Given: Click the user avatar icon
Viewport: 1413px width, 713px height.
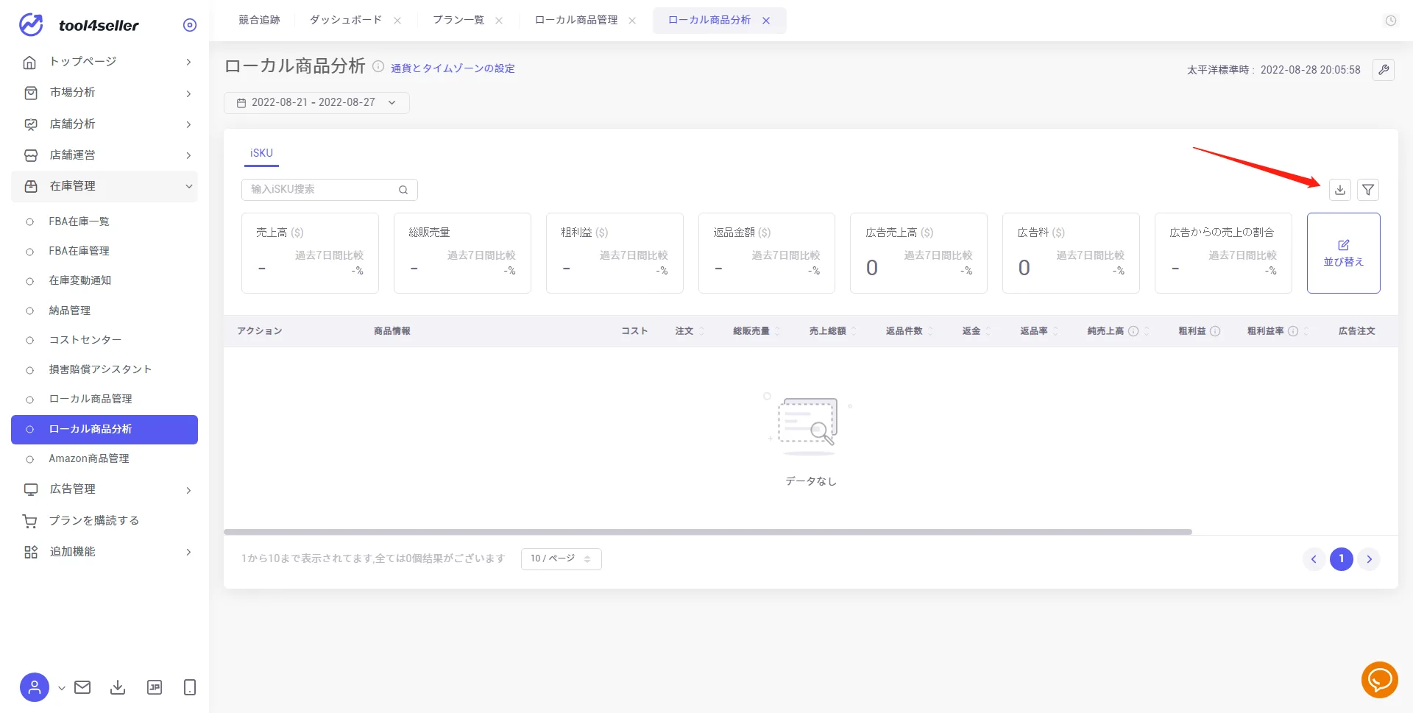Looking at the screenshot, I should point(35,687).
